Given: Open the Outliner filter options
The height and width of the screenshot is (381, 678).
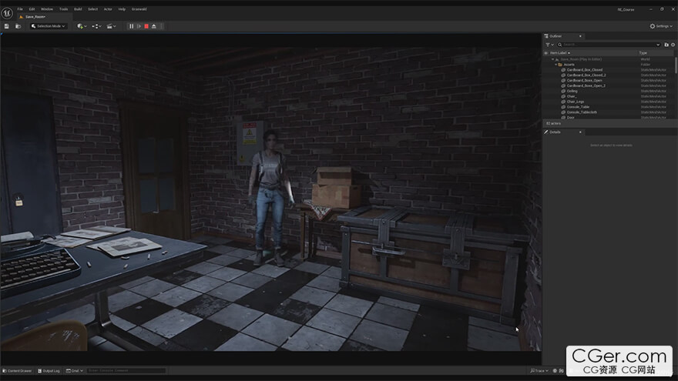Looking at the screenshot, I should [549, 45].
